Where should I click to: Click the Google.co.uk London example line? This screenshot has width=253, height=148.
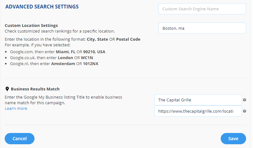click(49, 58)
